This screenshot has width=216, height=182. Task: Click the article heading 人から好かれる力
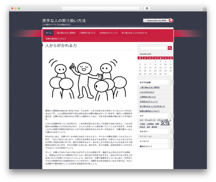(x=61, y=46)
